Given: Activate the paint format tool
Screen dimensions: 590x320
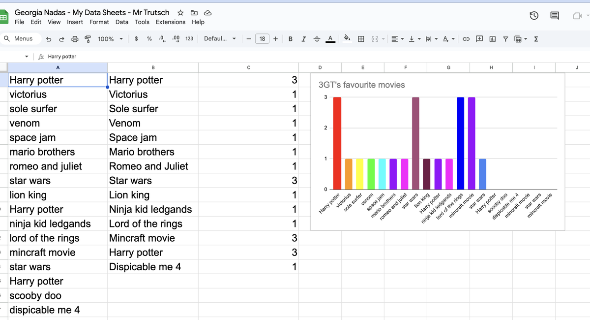Looking at the screenshot, I should [x=88, y=39].
